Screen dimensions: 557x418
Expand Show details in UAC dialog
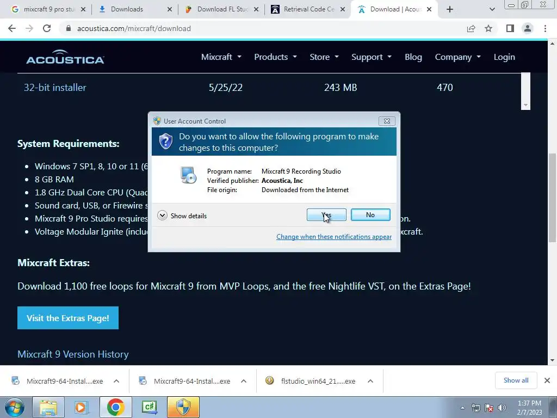click(182, 216)
